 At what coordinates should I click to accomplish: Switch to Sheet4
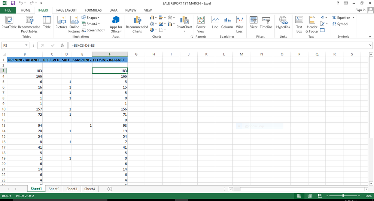point(89,189)
